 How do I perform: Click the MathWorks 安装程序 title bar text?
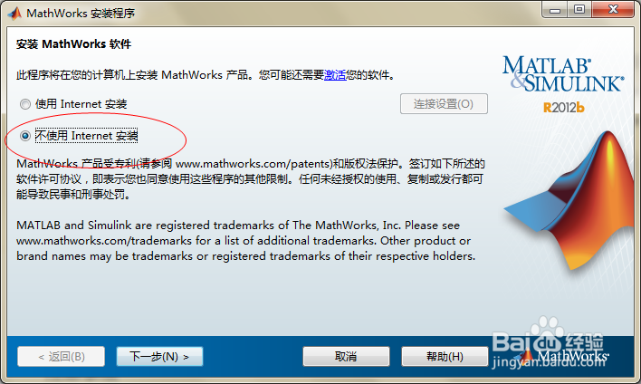click(x=81, y=14)
